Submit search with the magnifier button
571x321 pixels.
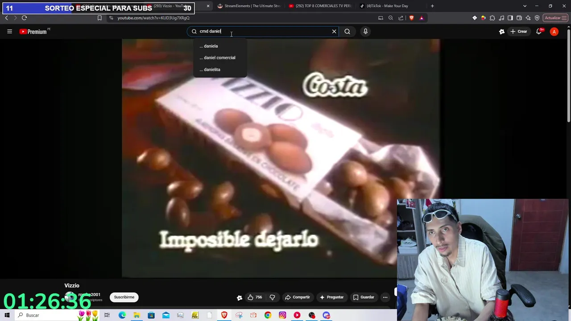[x=347, y=31]
